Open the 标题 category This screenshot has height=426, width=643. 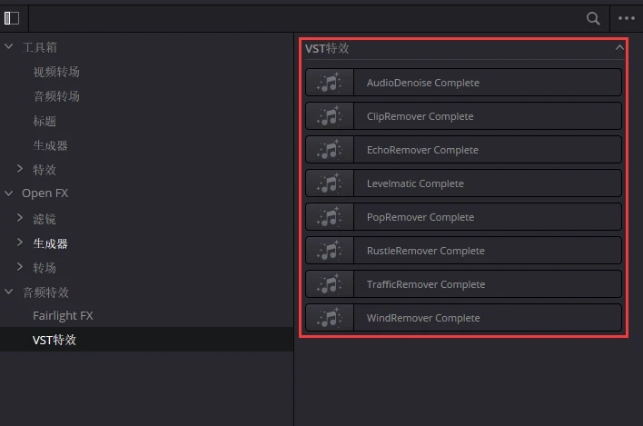click(x=45, y=121)
